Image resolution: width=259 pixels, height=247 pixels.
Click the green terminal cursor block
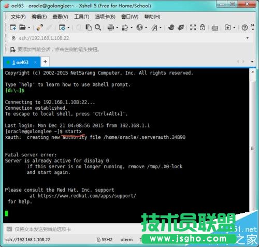[7, 213]
